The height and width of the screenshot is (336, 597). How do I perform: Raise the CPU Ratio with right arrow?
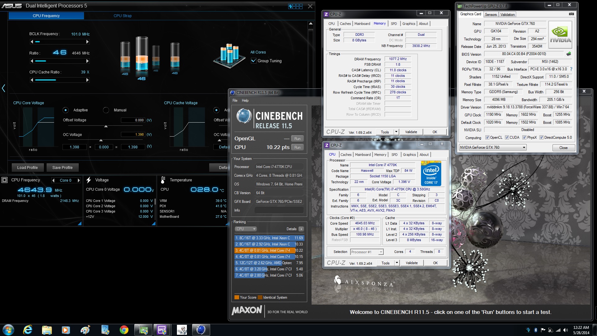(x=87, y=61)
